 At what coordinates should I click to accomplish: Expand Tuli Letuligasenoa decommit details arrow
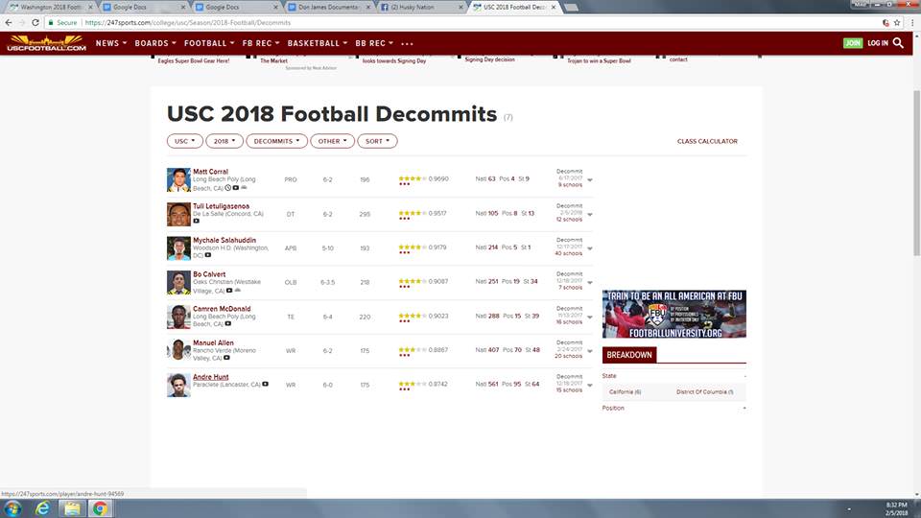[590, 214]
